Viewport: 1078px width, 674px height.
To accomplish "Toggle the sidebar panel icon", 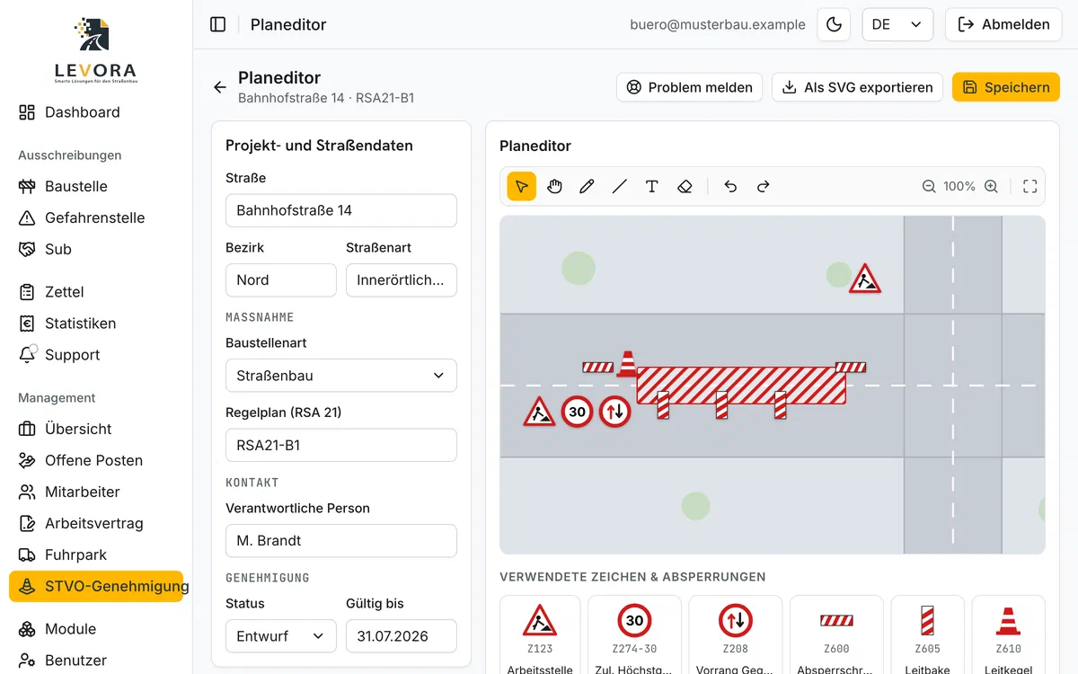I will click(217, 24).
